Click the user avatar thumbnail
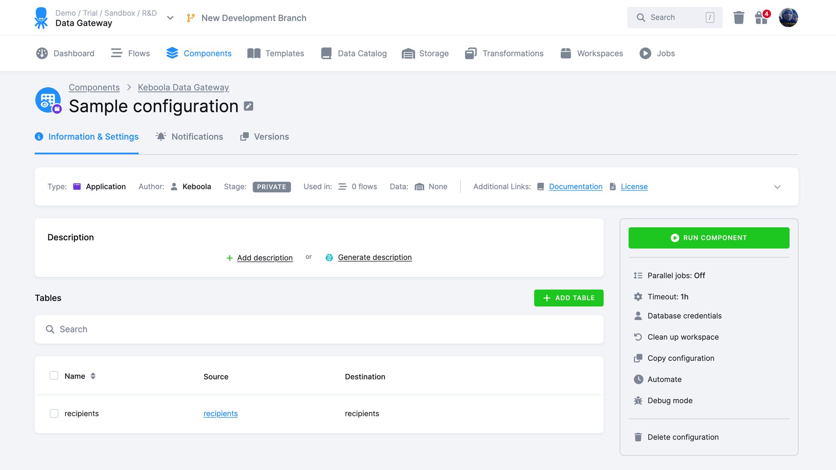This screenshot has height=470, width=836. 788,18
